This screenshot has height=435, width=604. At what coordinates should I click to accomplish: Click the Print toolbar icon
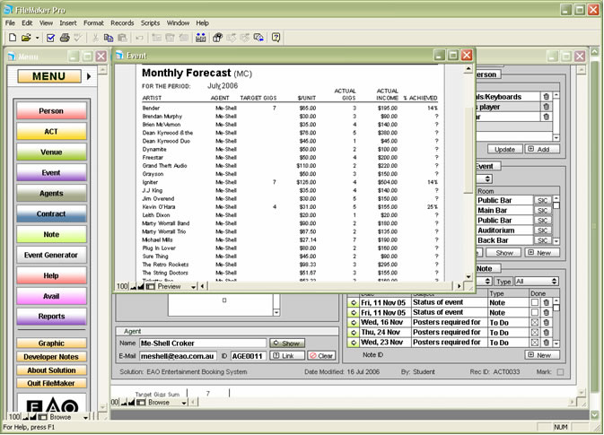pyautogui.click(x=65, y=38)
